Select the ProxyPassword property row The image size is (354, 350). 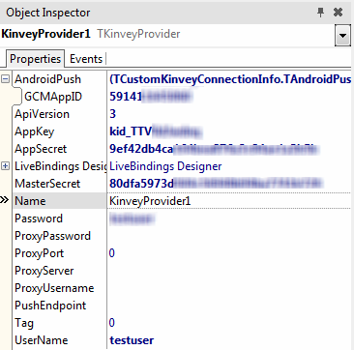(x=52, y=236)
